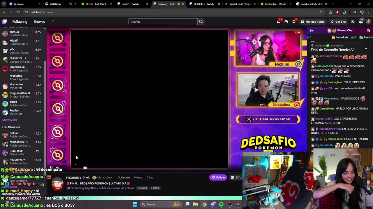
Task: Open Discord from the taskbar
Action: [213, 204]
